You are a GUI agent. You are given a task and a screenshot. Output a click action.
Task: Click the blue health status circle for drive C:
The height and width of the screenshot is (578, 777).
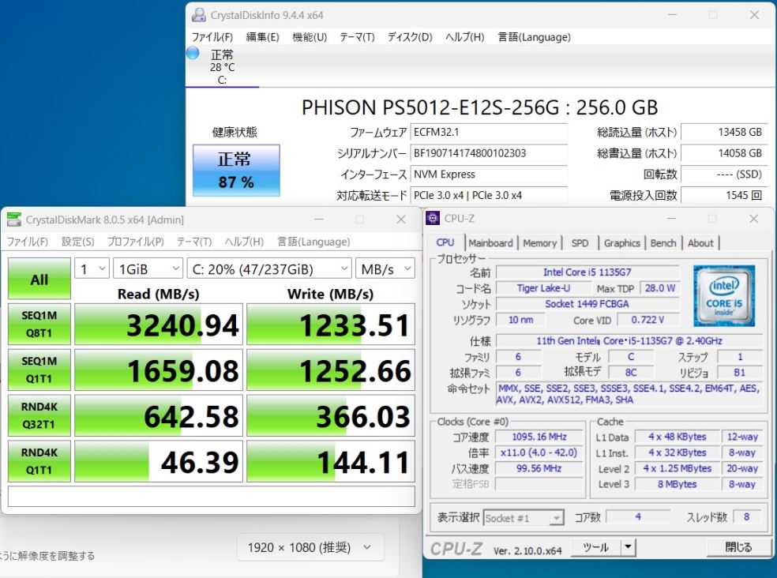(193, 53)
